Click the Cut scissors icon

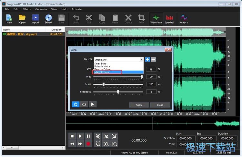pyautogui.click(x=89, y=19)
